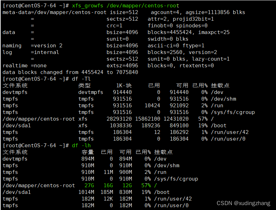This screenshot has height=210, width=276.
Task: Click /sys/fs/cgroup in the df -Tl table
Action: coord(233,112)
